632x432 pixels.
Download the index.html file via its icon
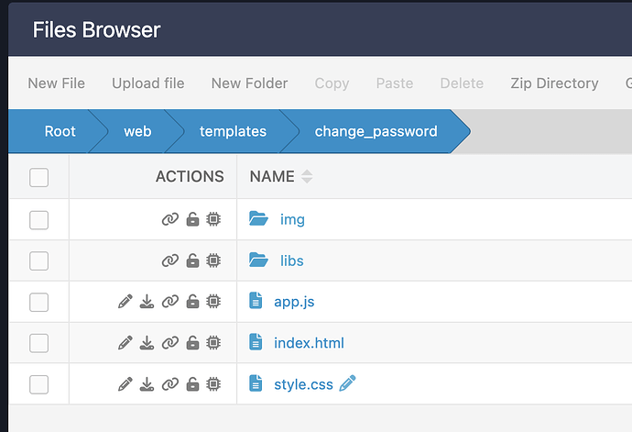pos(147,343)
